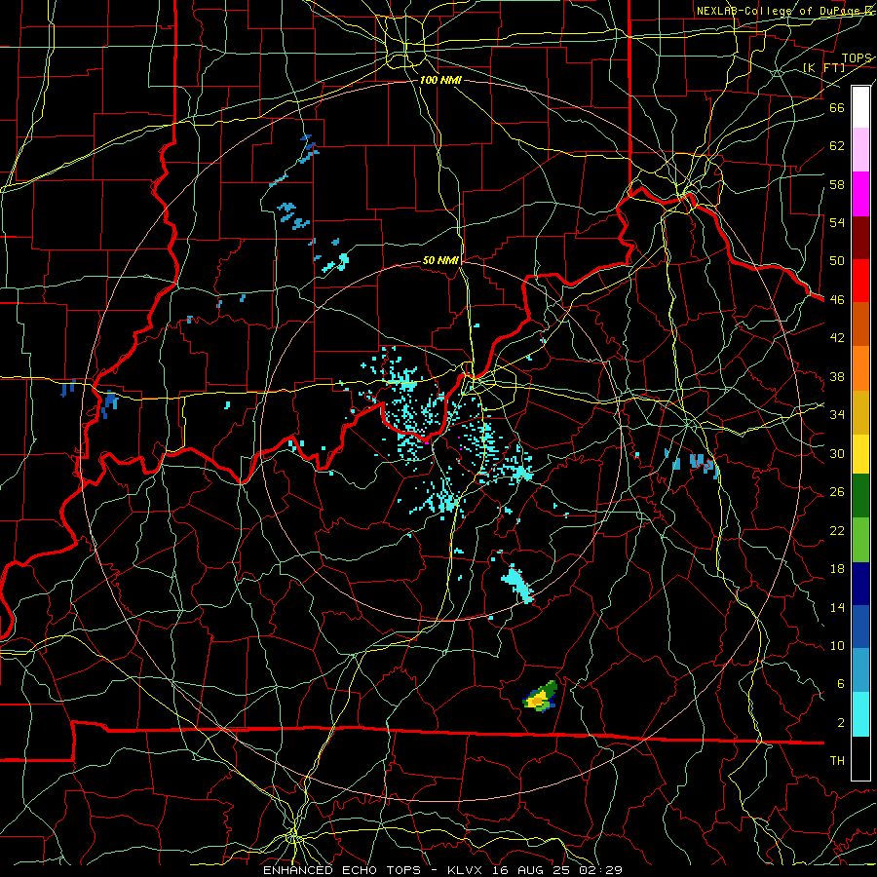Viewport: 877px width, 877px height.
Task: Click the 30 value on the scale
Action: 837,453
